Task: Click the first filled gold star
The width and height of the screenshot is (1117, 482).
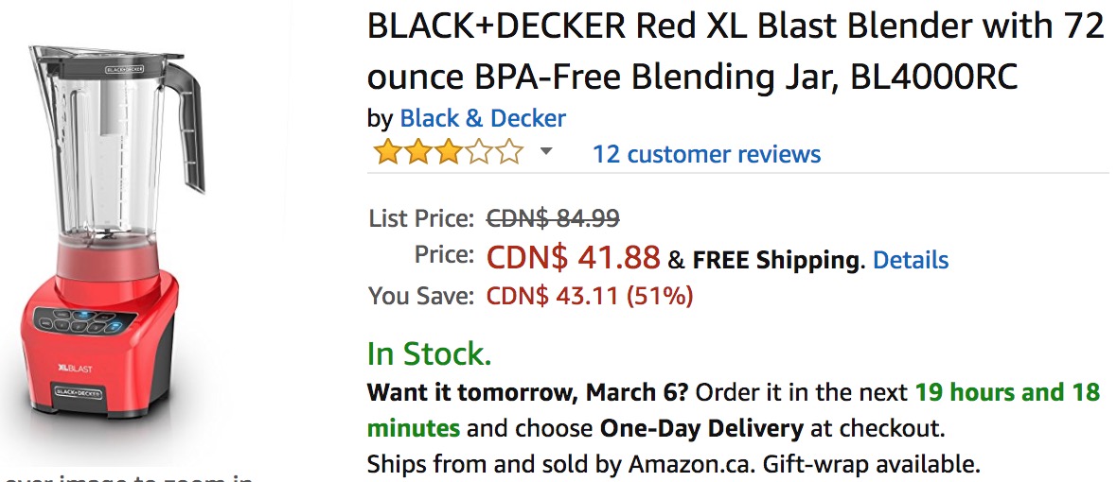Action: 387,152
